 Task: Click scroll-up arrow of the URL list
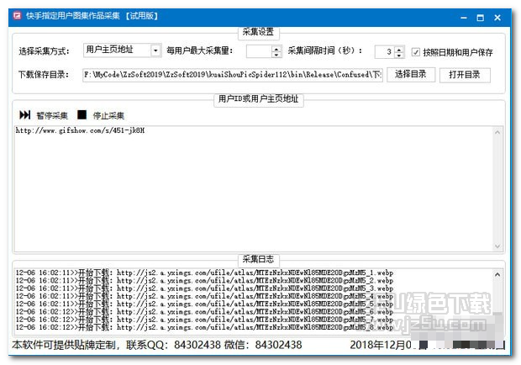coord(497,132)
